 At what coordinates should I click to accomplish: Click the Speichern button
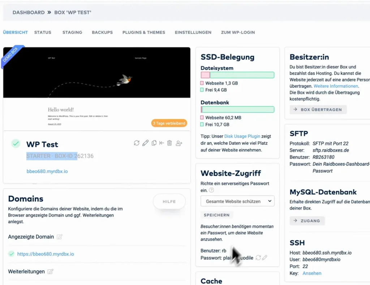[x=217, y=215]
